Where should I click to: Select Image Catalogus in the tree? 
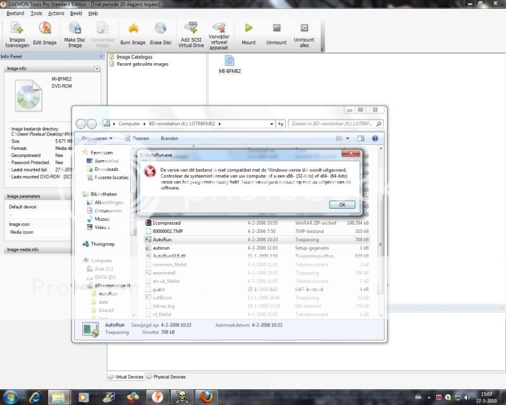click(133, 57)
